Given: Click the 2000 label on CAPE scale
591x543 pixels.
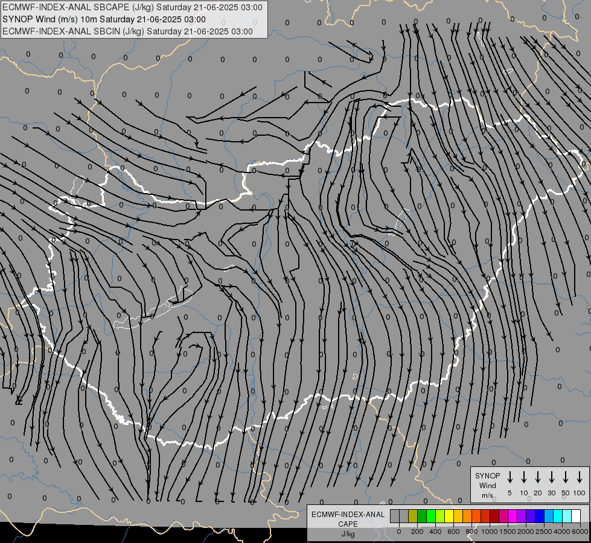Looking at the screenshot, I should [526, 532].
